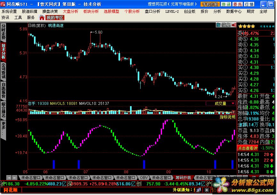Open the 数据中心 menu
This screenshot has width=277, height=195.
coord(234,12)
